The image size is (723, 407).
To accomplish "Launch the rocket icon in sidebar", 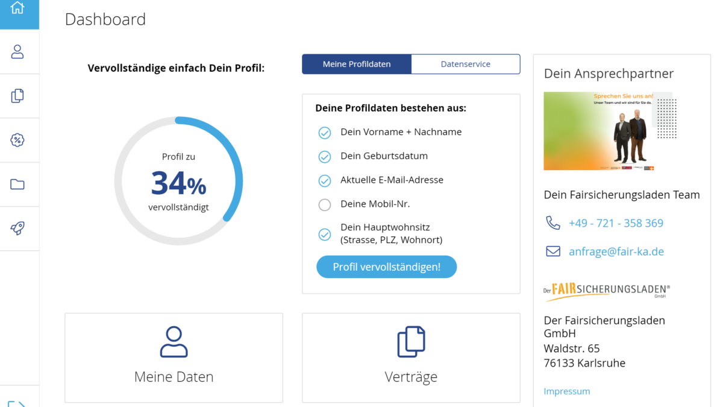I will (17, 229).
